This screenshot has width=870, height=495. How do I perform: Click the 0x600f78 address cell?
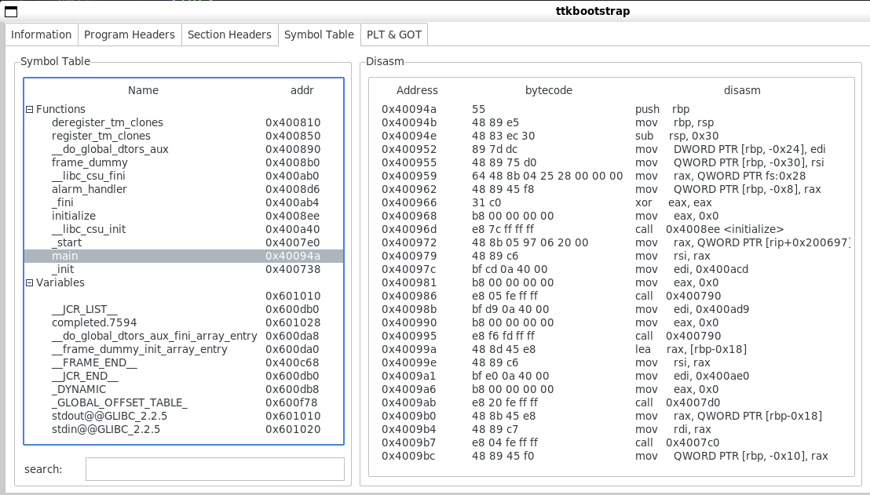coord(292,402)
